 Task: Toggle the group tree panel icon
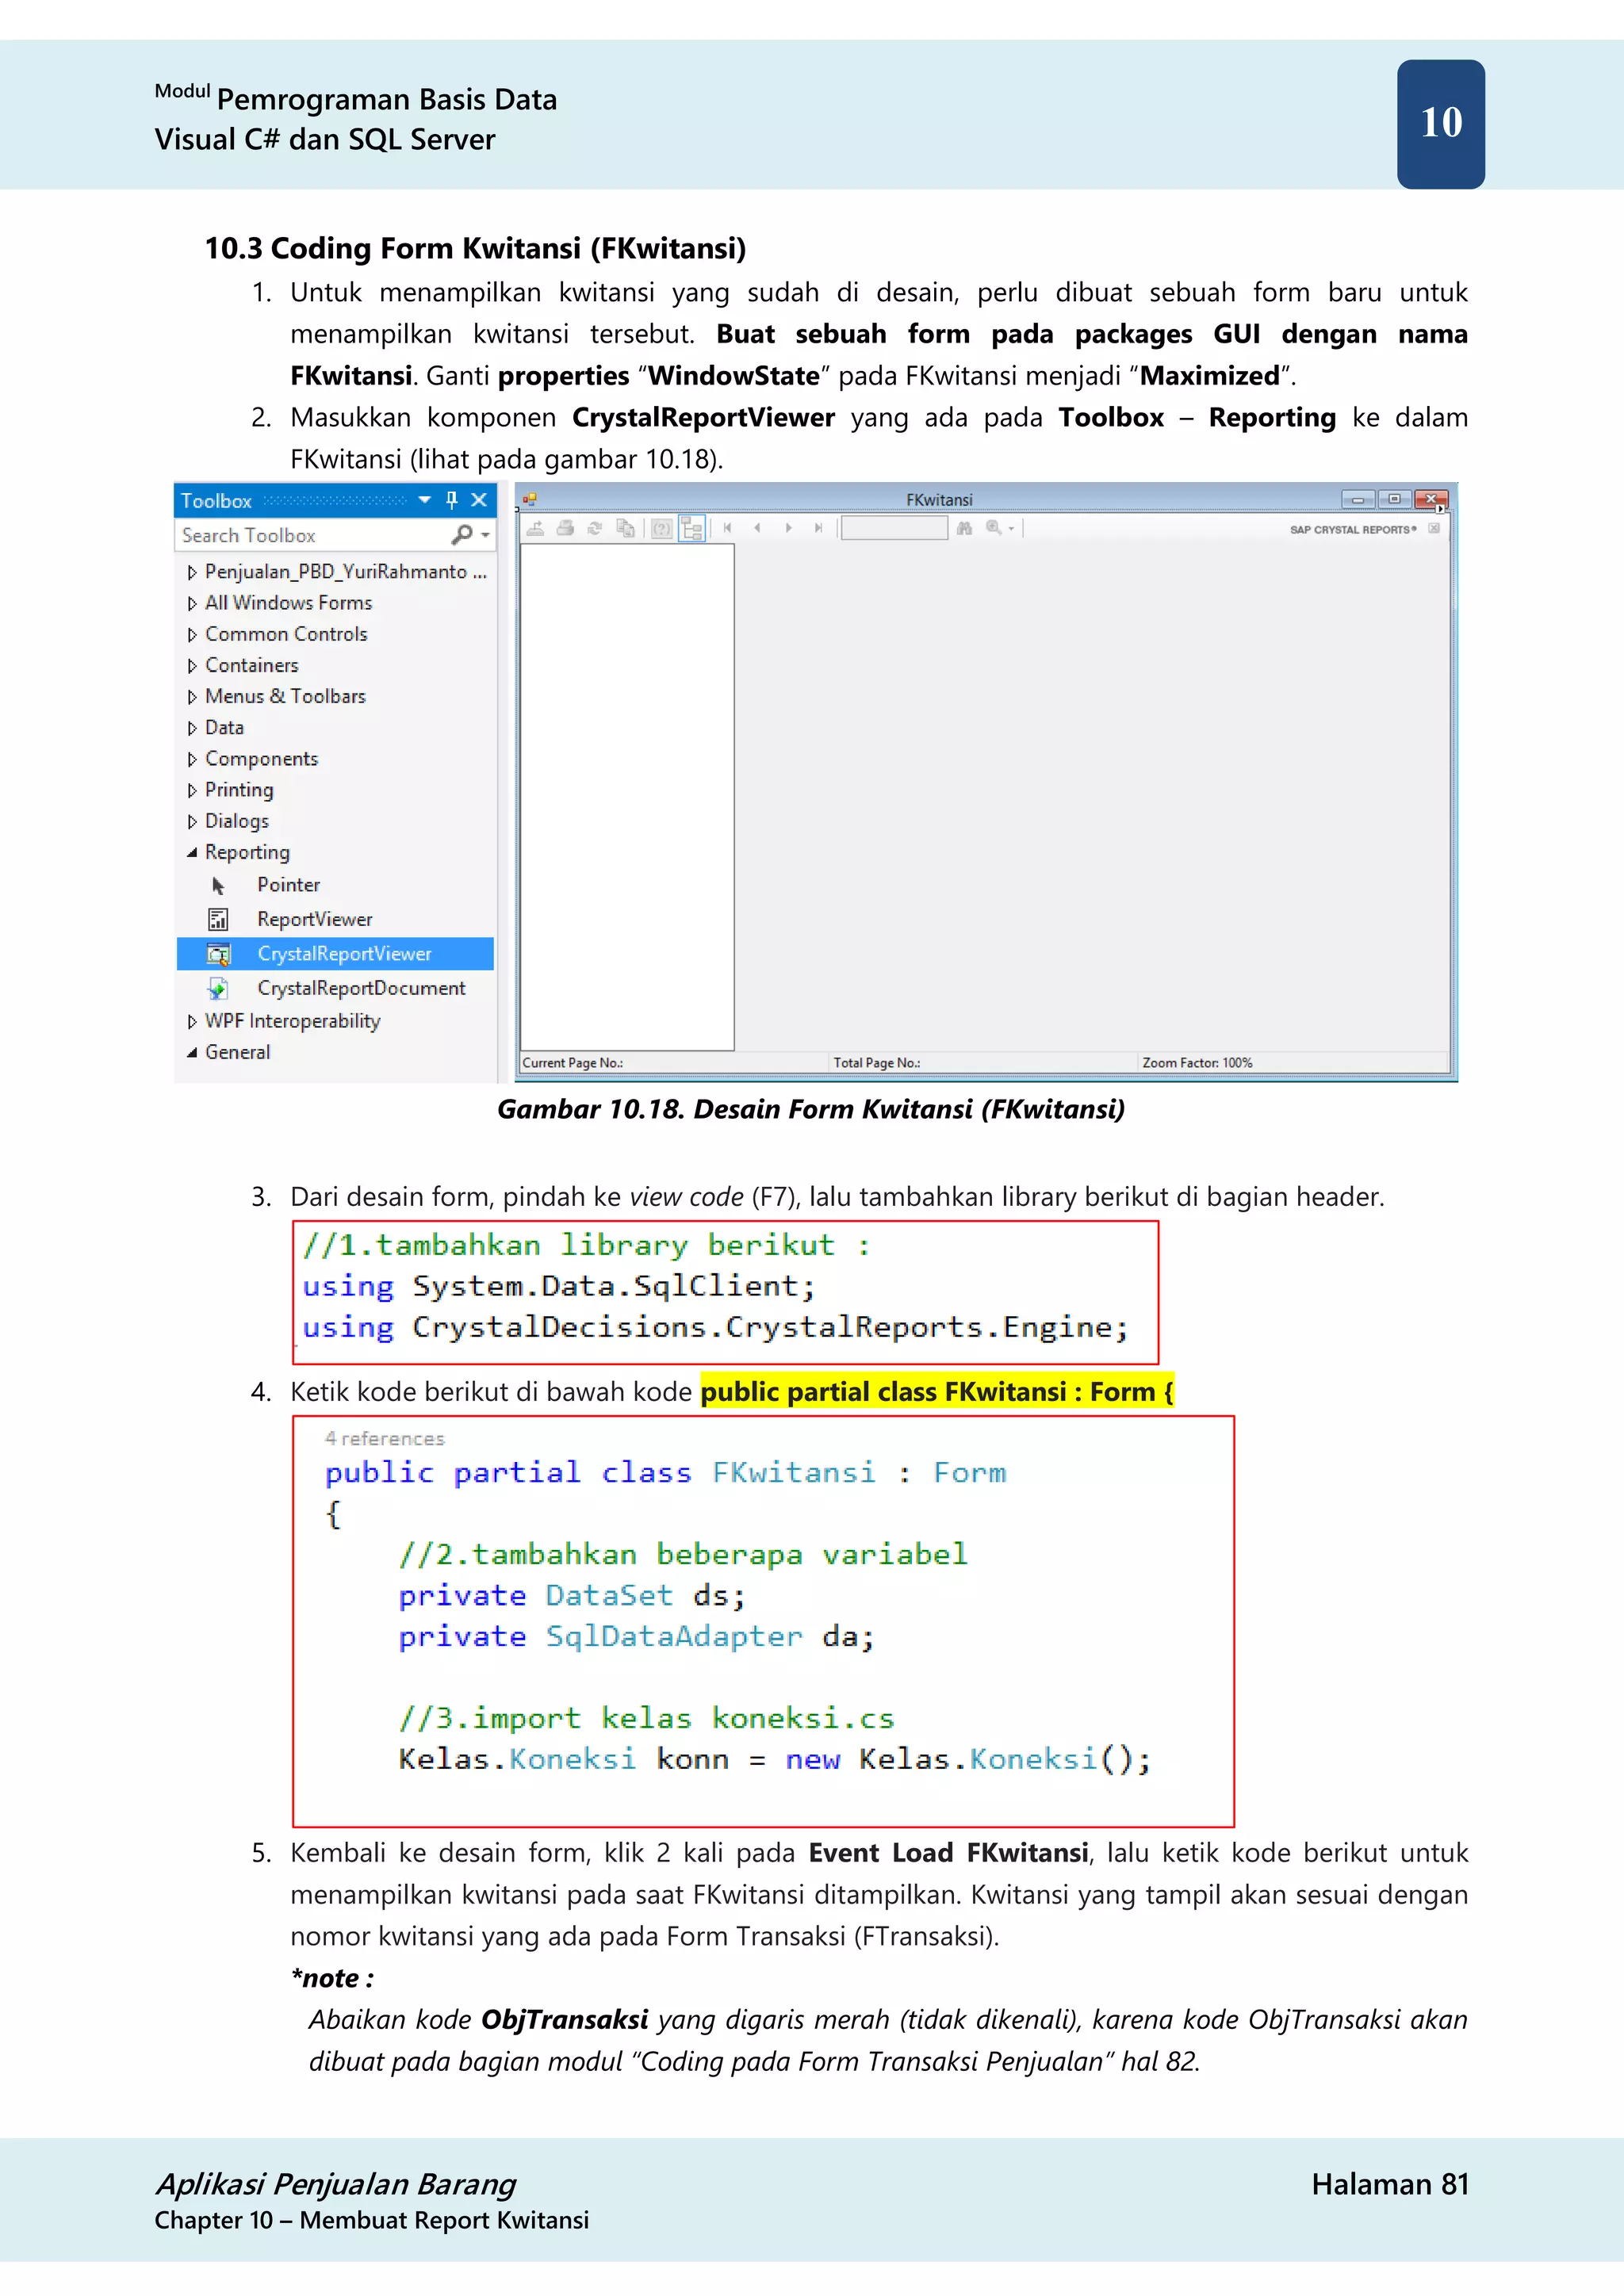692,528
